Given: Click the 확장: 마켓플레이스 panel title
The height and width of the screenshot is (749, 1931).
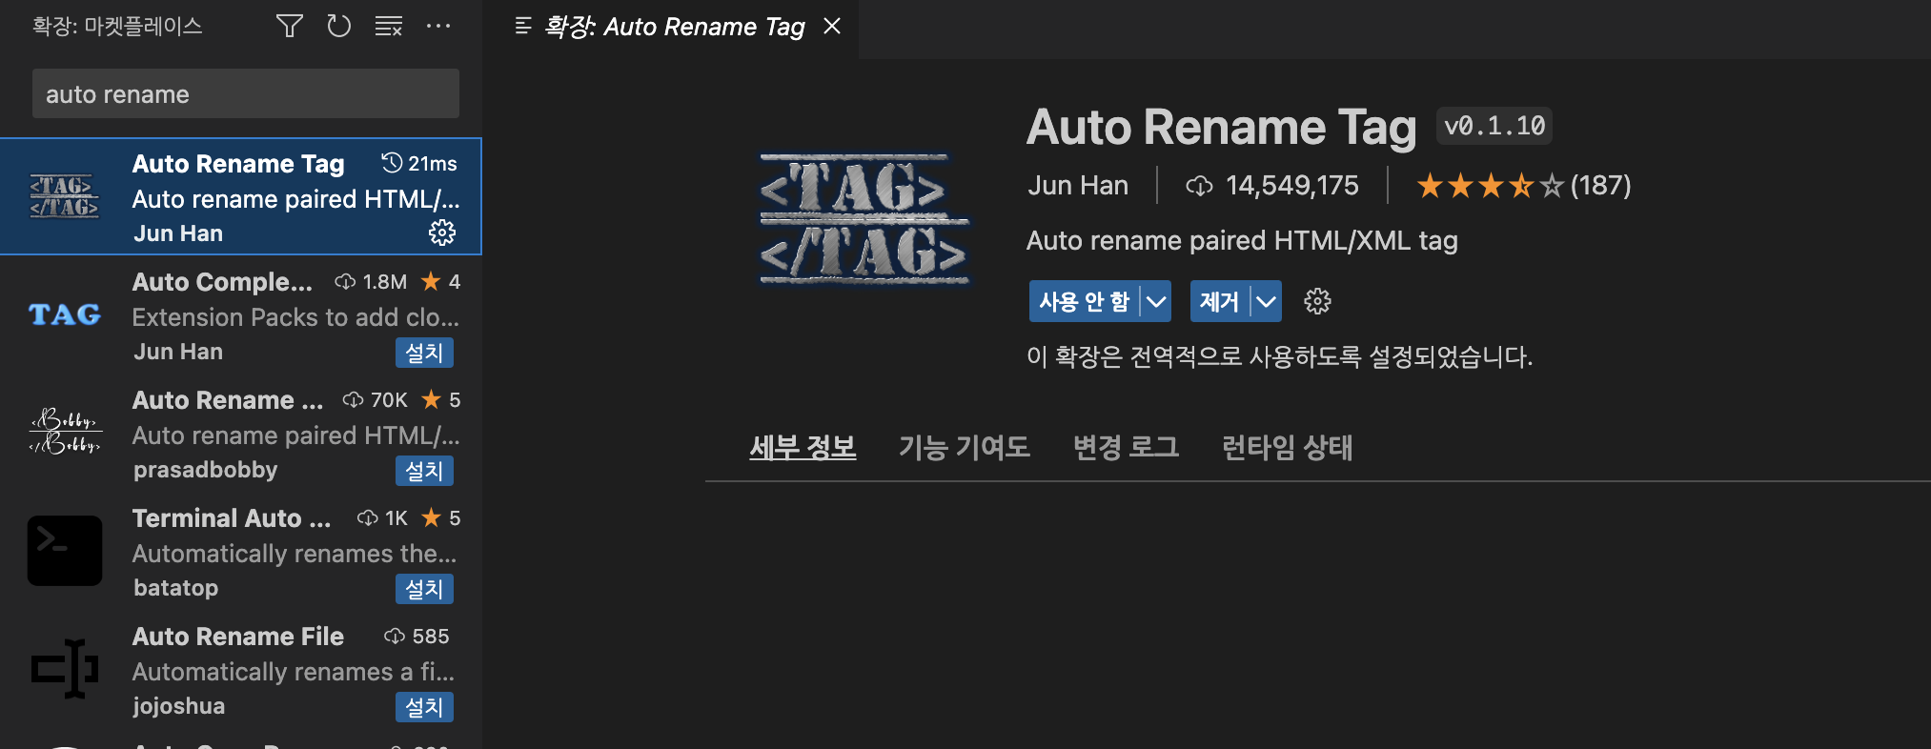Looking at the screenshot, I should 117,26.
